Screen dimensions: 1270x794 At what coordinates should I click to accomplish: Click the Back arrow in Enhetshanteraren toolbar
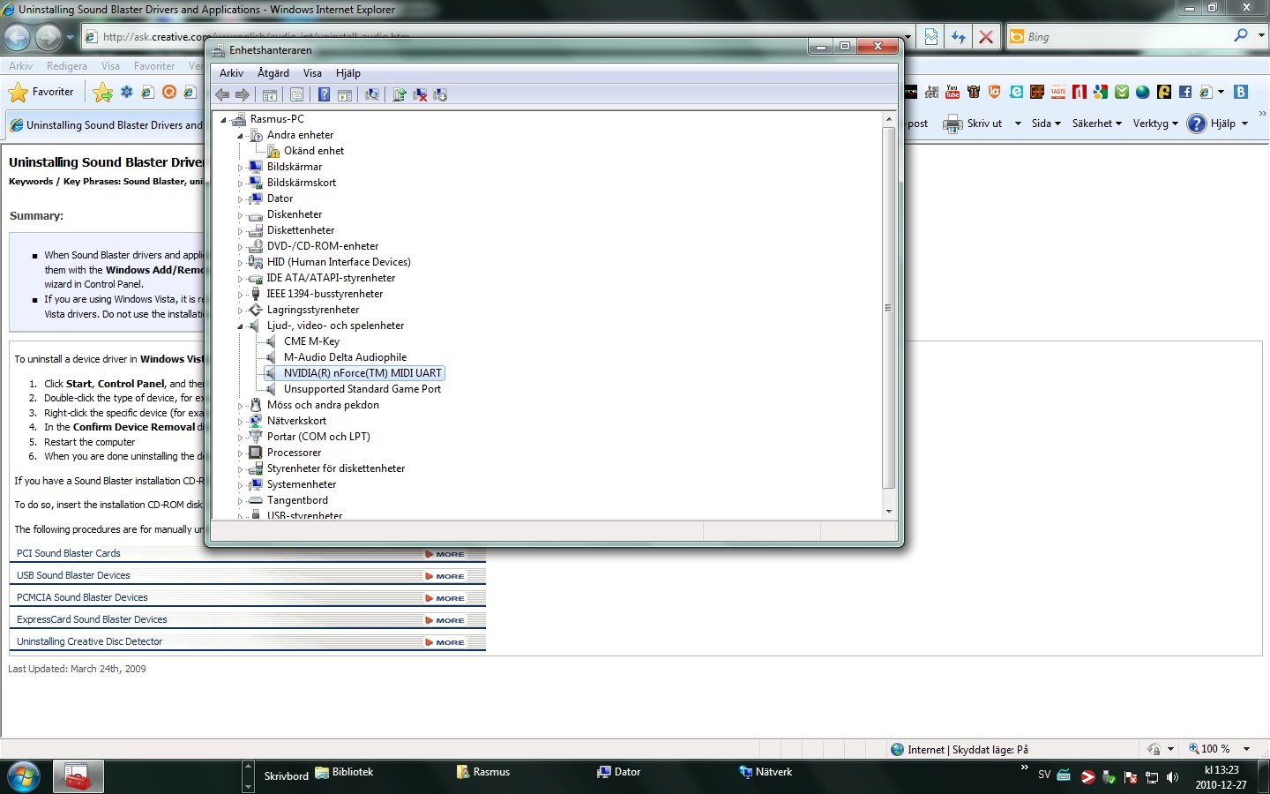pos(222,94)
